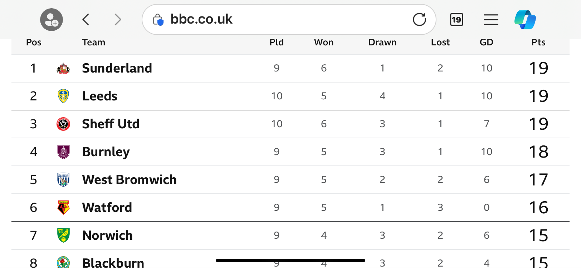The image size is (581, 268).
Task: Select the GD column header
Action: point(487,43)
